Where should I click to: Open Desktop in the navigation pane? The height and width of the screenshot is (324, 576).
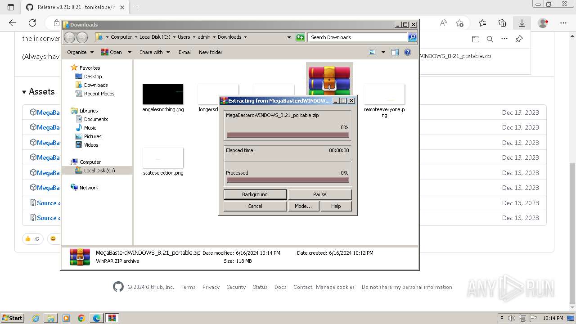93,76
